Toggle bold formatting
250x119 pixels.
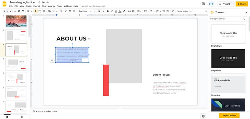108,11
